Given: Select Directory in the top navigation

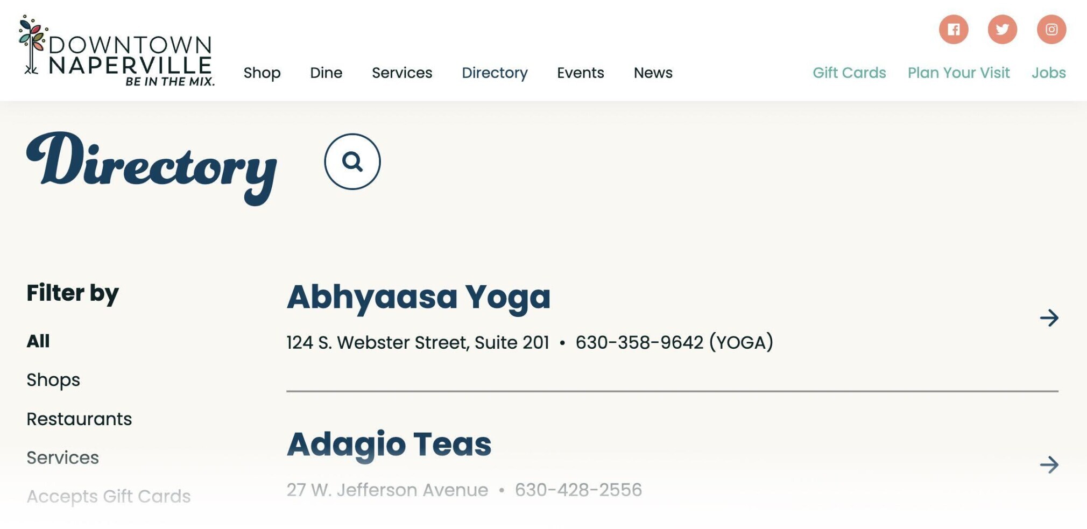Looking at the screenshot, I should [495, 73].
